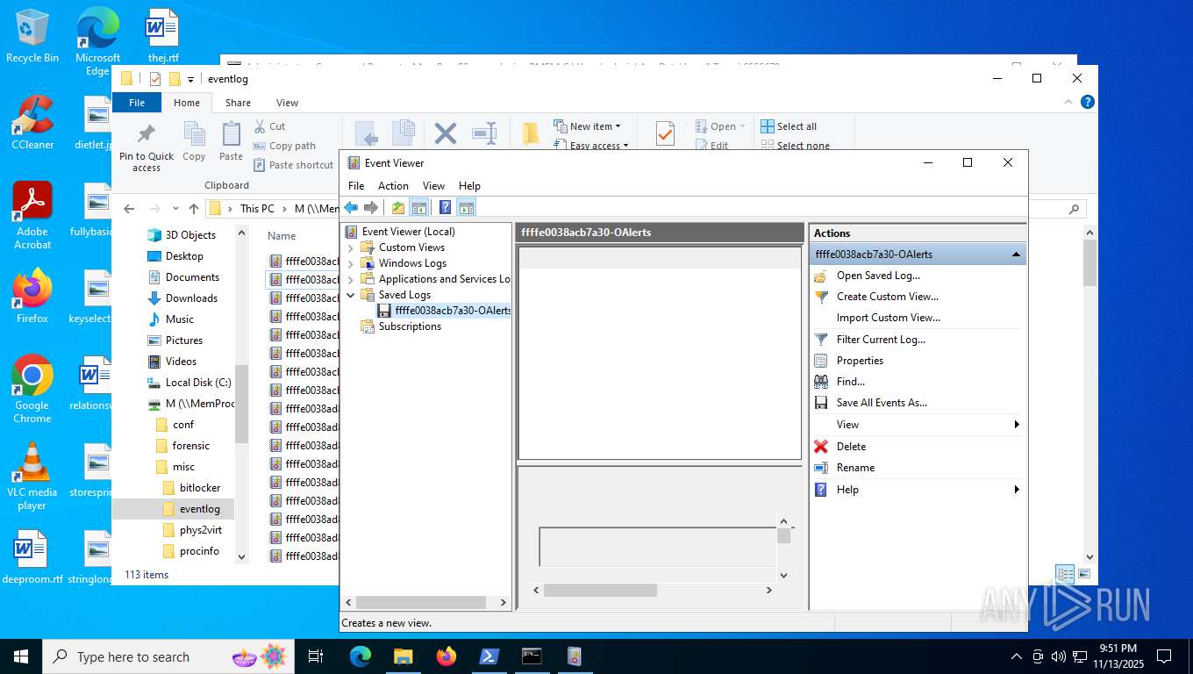Click Save All Events As... action
This screenshot has height=674, width=1193.
pos(882,403)
